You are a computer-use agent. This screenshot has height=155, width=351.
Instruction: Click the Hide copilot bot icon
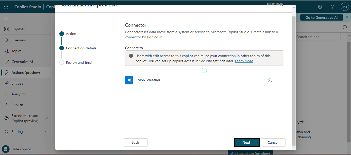pos(6,149)
